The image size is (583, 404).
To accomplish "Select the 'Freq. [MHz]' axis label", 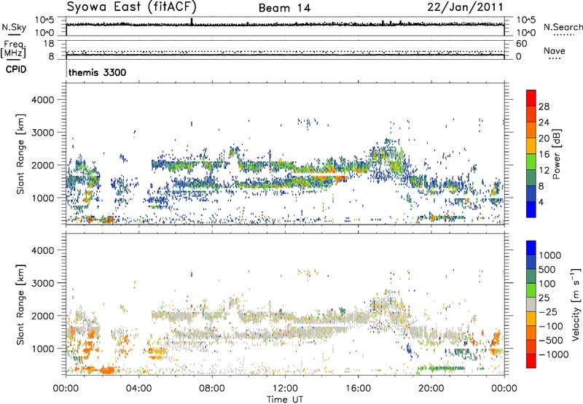I will pos(13,49).
